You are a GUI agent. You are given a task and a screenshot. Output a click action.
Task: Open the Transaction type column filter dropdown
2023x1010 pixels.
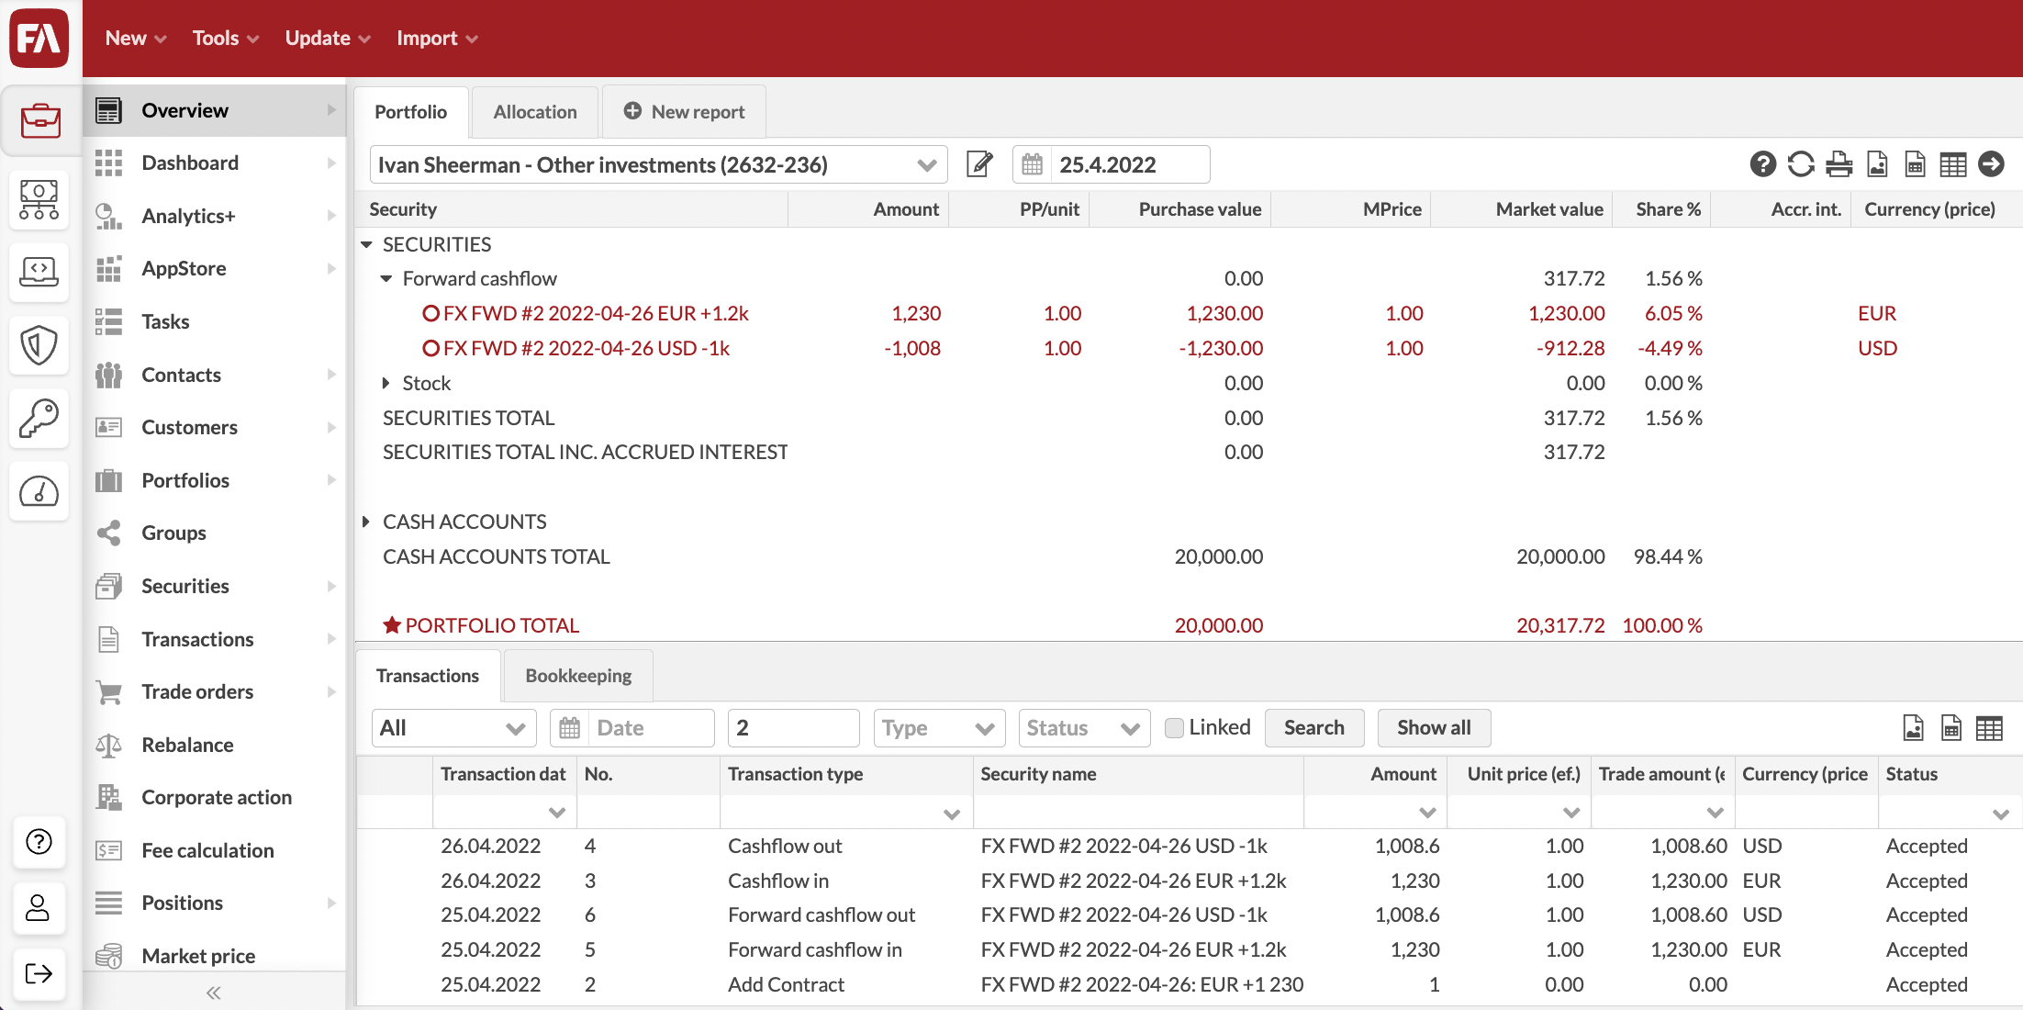(x=952, y=814)
